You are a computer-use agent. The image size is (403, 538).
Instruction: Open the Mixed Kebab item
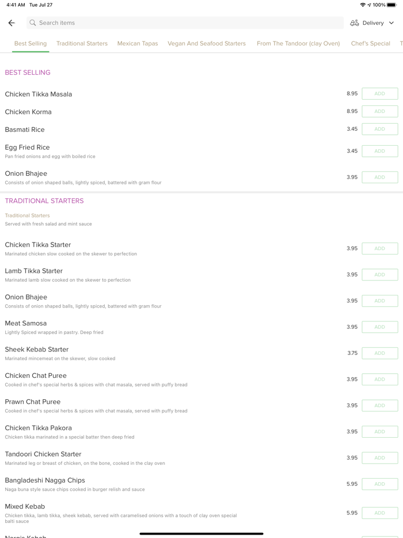[25, 507]
